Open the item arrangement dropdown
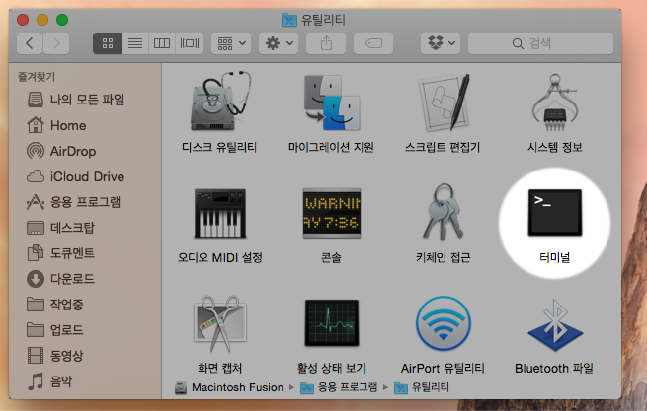The image size is (647, 411). tap(231, 43)
